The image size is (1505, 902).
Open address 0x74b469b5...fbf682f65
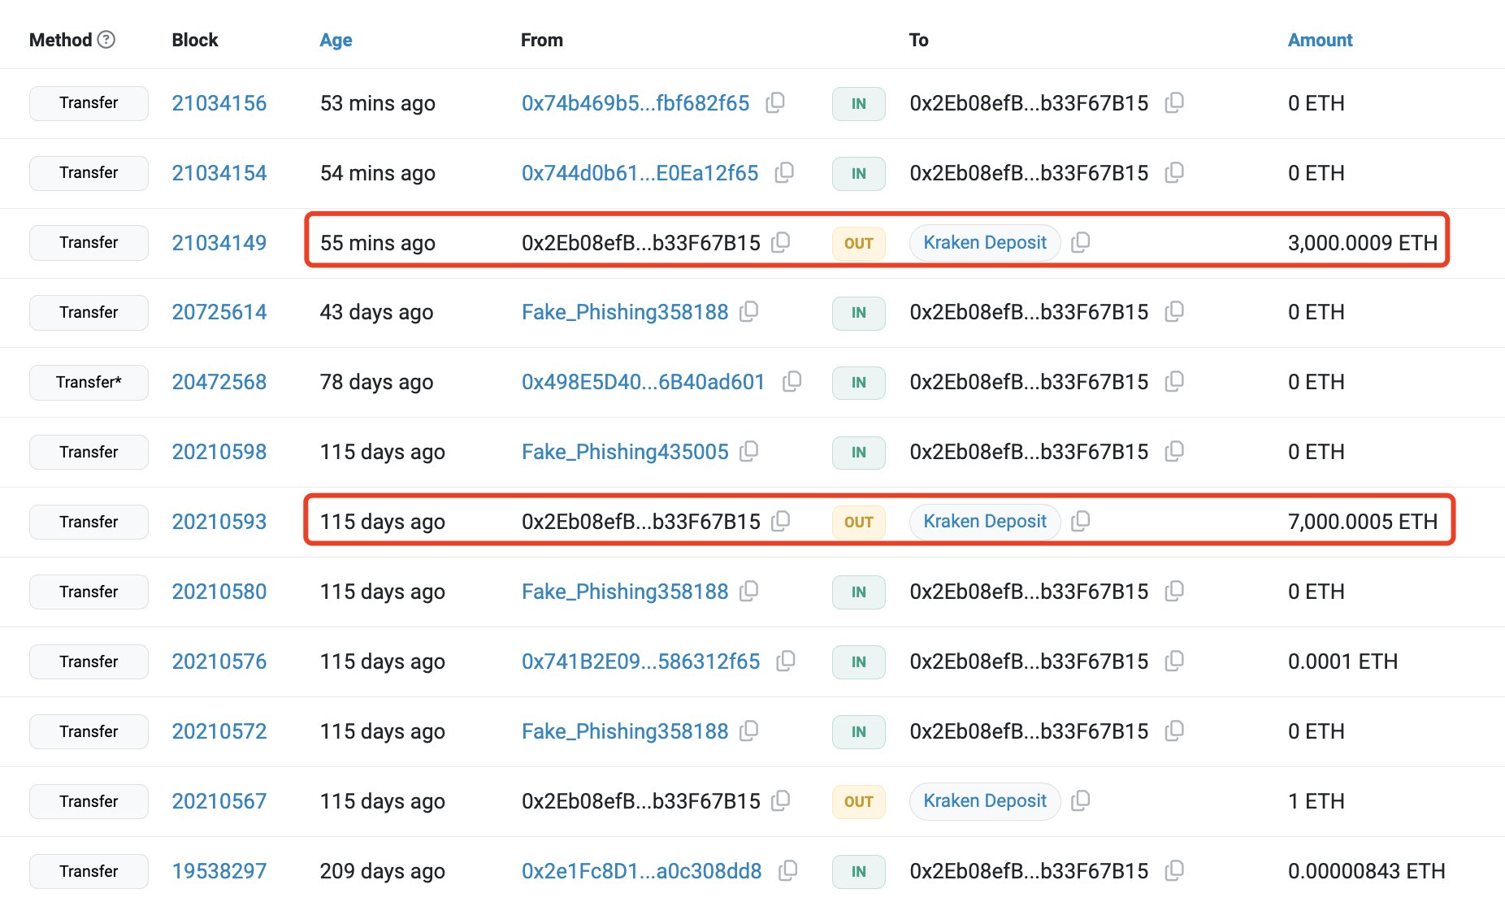[x=635, y=103]
